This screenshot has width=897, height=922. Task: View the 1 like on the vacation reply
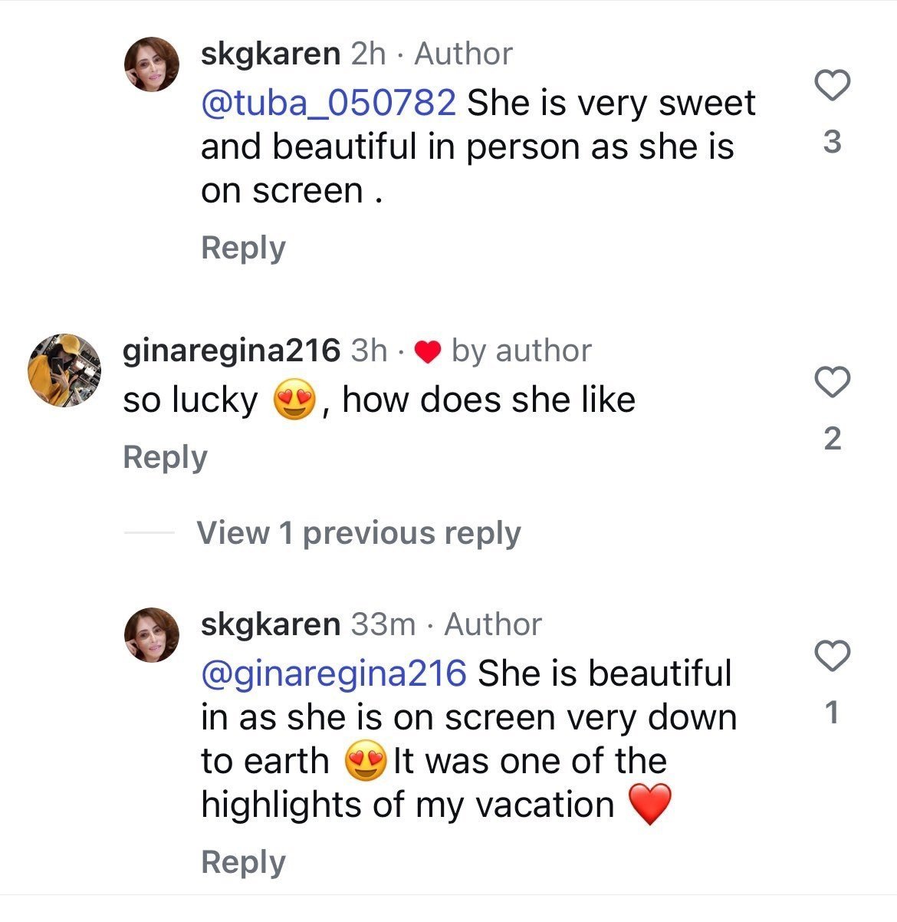[832, 714]
